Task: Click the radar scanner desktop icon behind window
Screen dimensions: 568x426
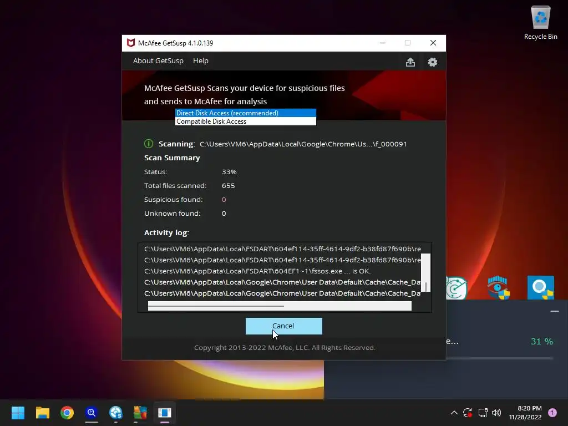Action: coord(456,288)
